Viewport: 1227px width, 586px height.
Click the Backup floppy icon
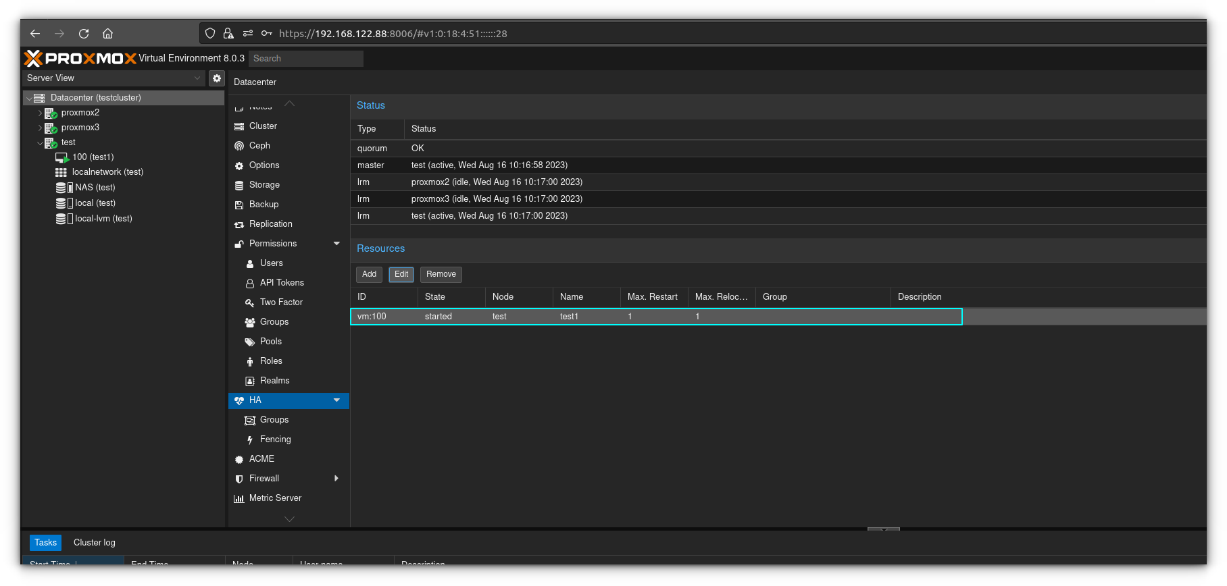[x=239, y=205]
